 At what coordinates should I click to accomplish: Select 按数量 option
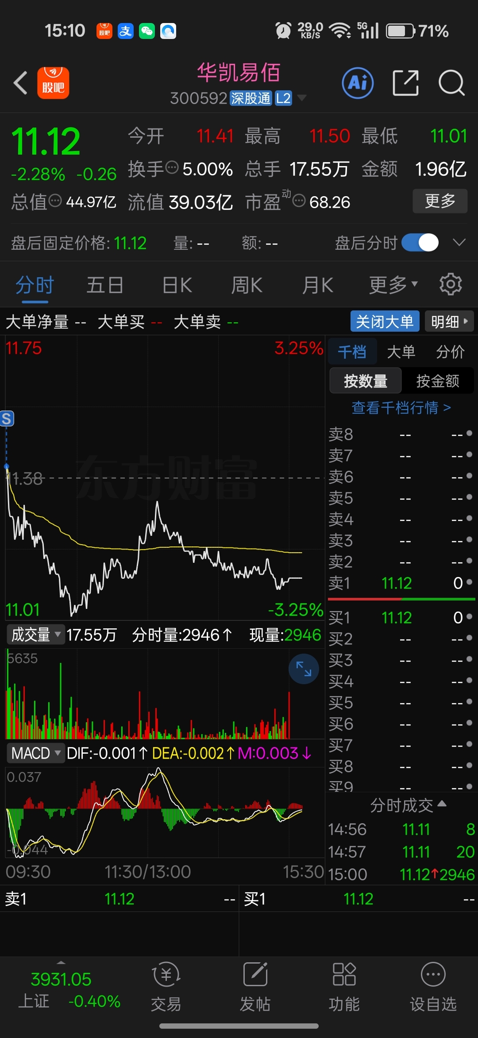pyautogui.click(x=366, y=381)
